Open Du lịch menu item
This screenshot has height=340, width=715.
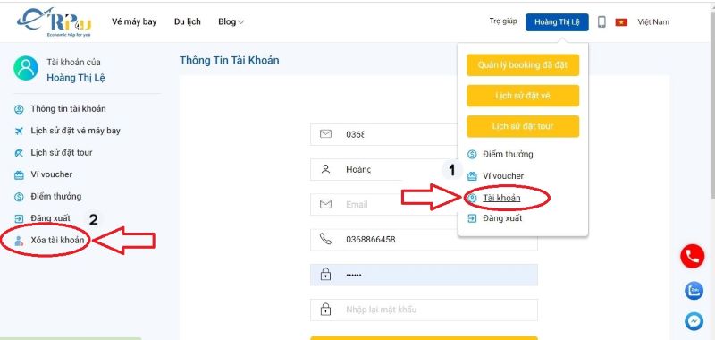[188, 21]
